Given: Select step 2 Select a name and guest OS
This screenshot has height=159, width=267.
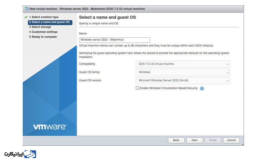Looking at the screenshot, I should (50, 22).
